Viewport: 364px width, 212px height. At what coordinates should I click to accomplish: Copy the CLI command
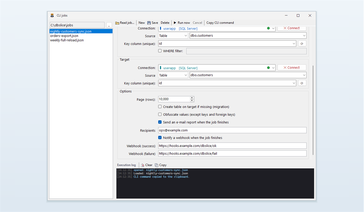point(220,23)
